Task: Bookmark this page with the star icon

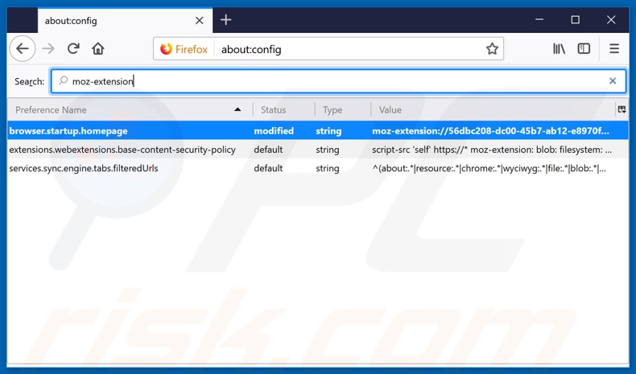Action: click(492, 49)
